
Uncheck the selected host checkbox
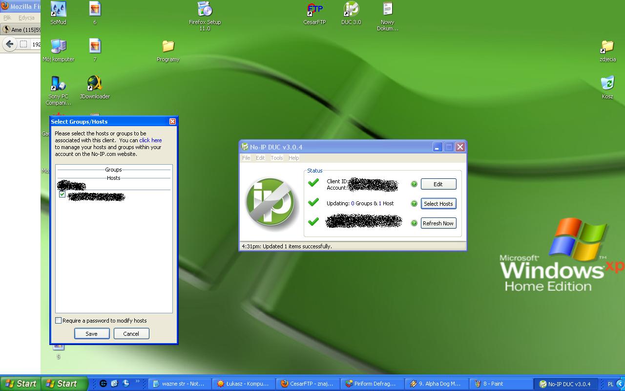click(x=62, y=195)
